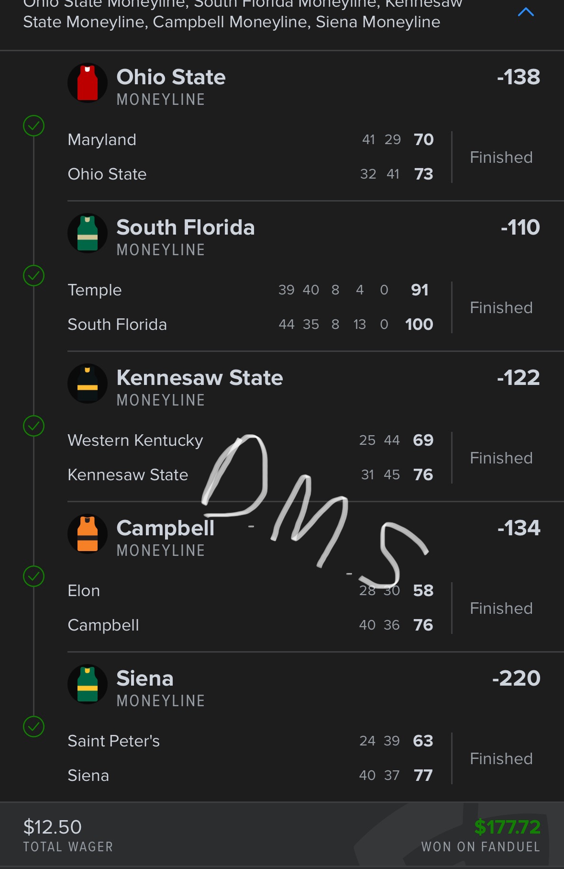Open the South Florida moneyline heading
The image size is (564, 869).
(185, 228)
